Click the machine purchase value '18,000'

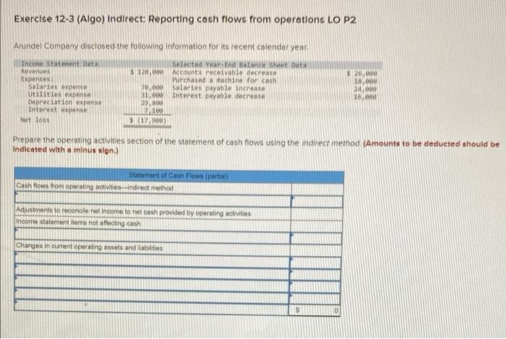tap(365, 82)
